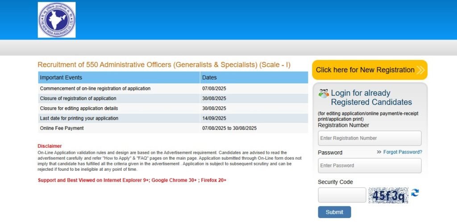Image resolution: width=457 pixels, height=222 pixels.
Task: Submit the login form
Action: point(334,212)
